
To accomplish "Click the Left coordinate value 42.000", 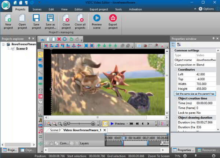I will [206, 74].
